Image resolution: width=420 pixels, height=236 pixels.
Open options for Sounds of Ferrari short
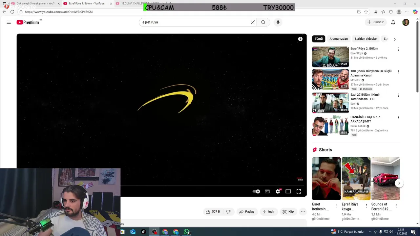(396, 206)
